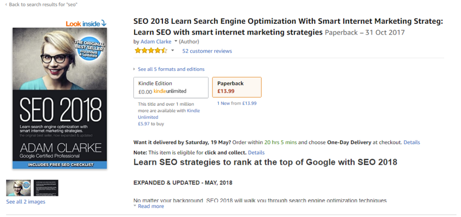Click the 1 New from £13.99 link
Viewport: 461px width, 217px height.
click(x=237, y=103)
